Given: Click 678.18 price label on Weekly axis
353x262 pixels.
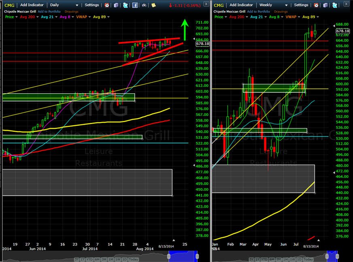Looking at the screenshot, I should tap(342, 31).
